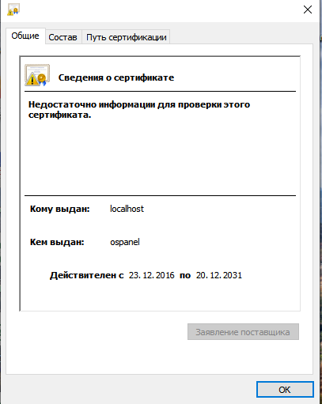Open the Путь сертификации tab
The image size is (322, 404).
(127, 37)
